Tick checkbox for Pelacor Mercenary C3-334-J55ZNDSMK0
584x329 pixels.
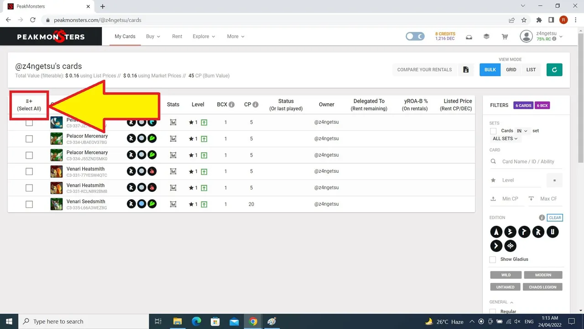[29, 155]
